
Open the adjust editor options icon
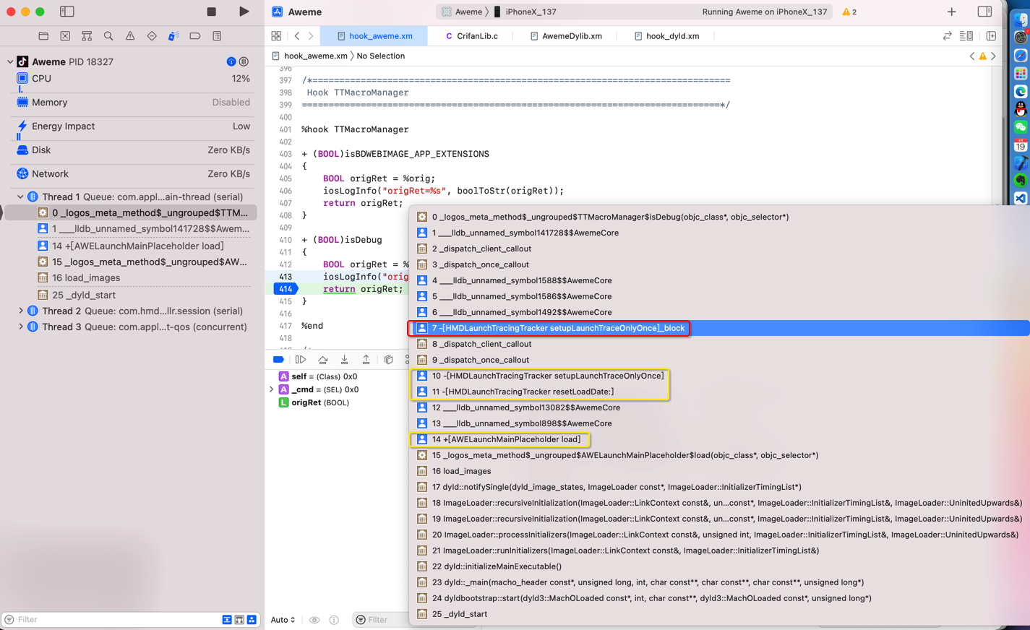[966, 36]
